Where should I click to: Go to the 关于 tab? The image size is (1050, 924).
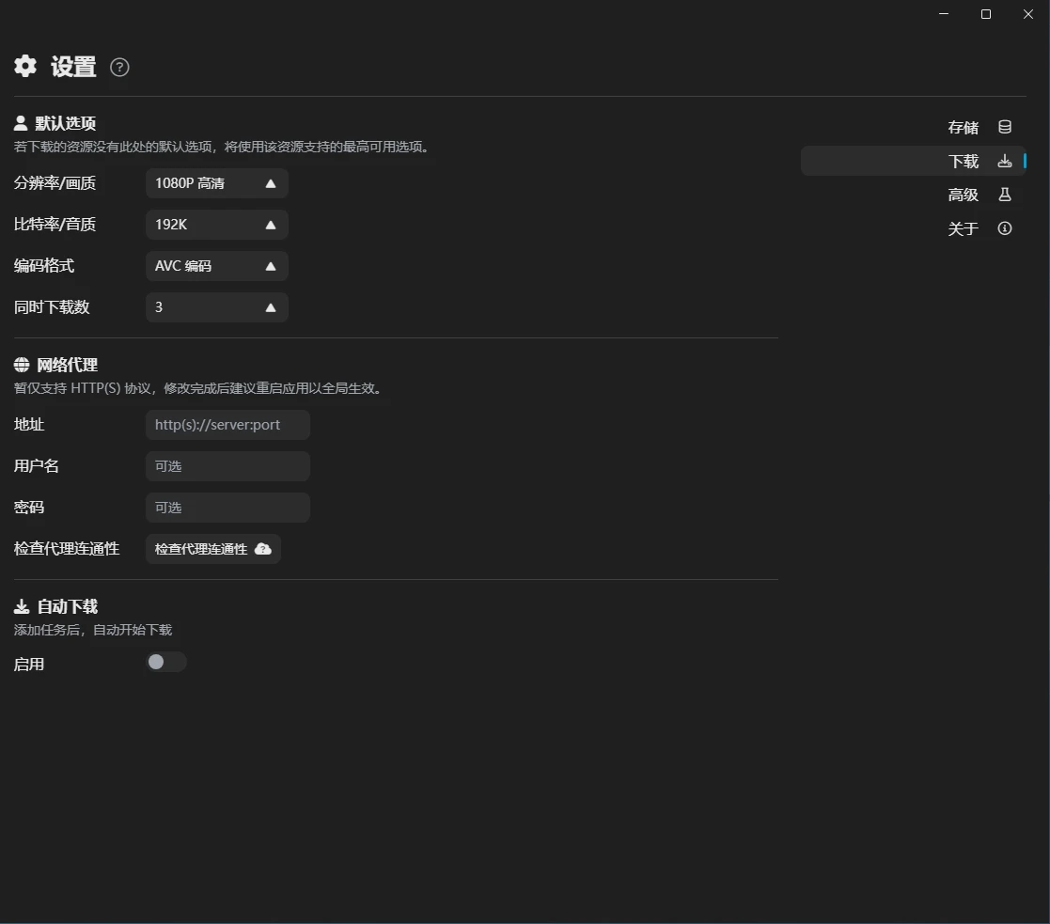point(964,228)
